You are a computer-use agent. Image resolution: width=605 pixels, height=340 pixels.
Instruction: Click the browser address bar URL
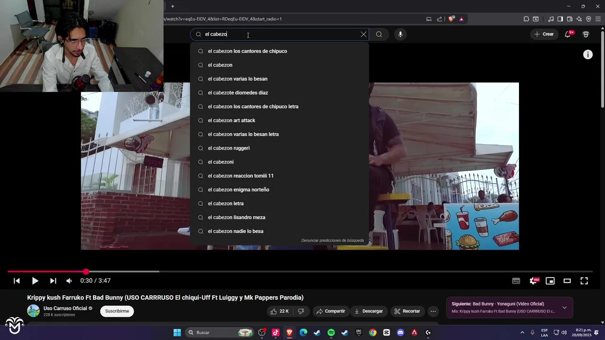pos(222,19)
